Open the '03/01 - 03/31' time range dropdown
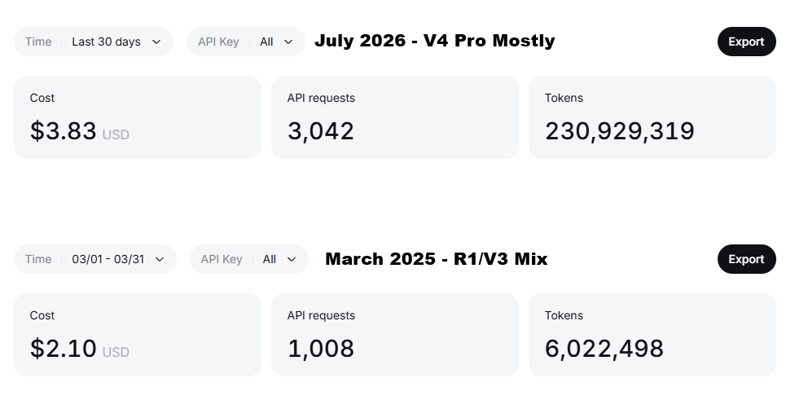Image resolution: width=808 pixels, height=409 pixels. [x=95, y=259]
